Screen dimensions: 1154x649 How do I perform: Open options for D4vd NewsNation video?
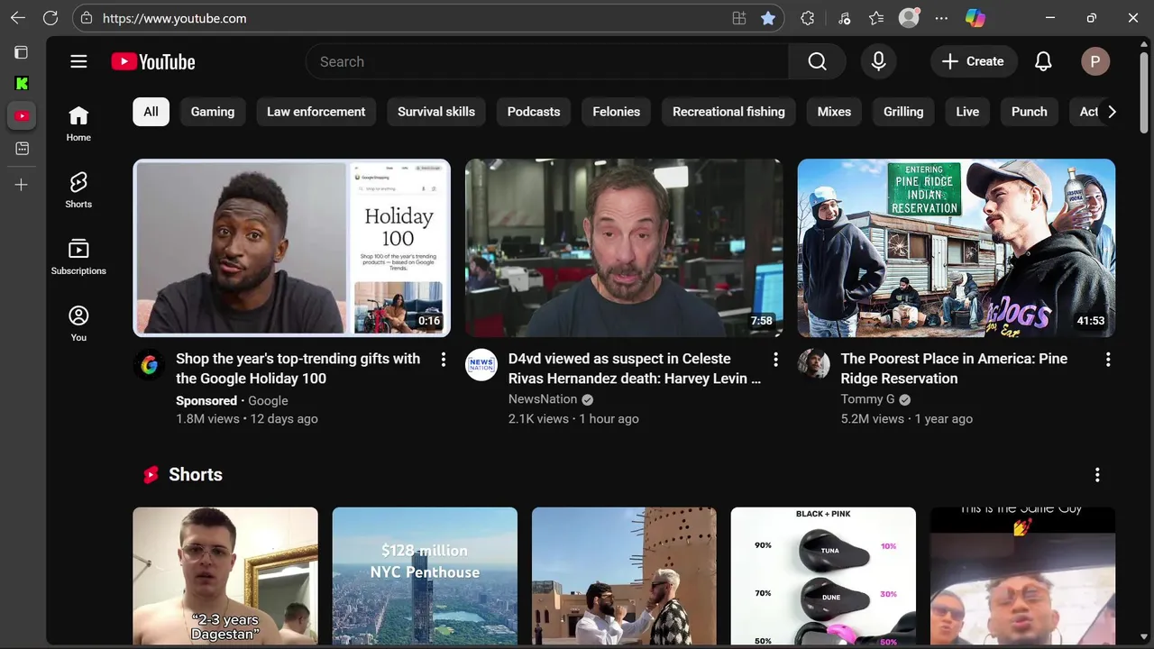click(775, 360)
